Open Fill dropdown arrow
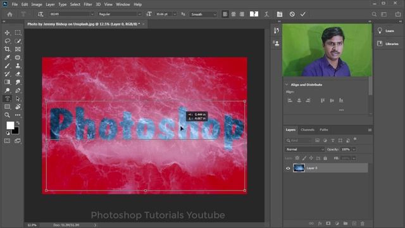The width and height of the screenshot is (405, 228). coord(354,158)
